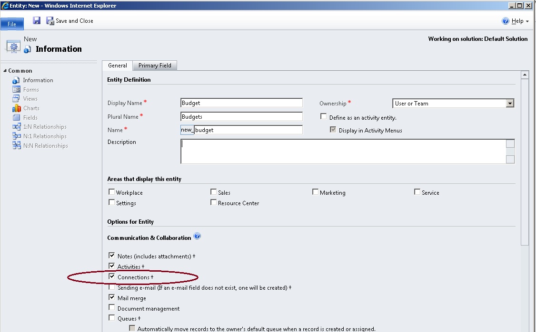Open the Forms section in the sidebar
Screen dimensions: 536x332
[x=30, y=89]
